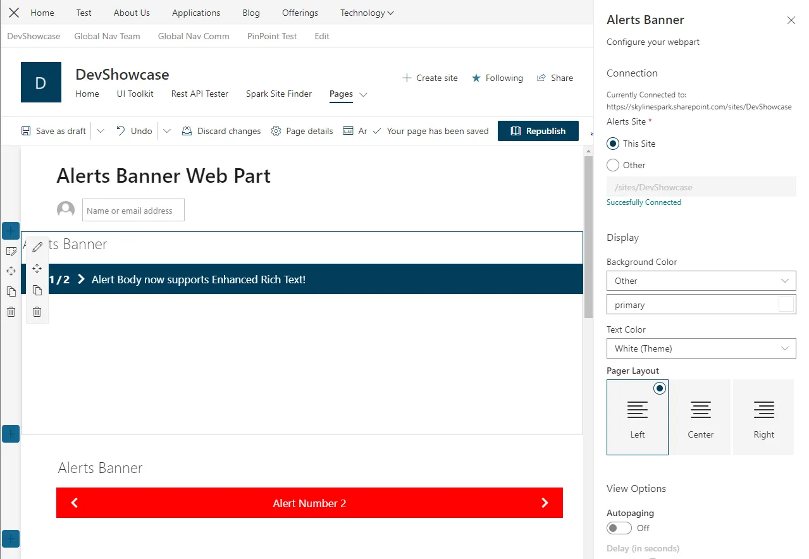Expand the Pages navigation chevron
This screenshot has height=559, width=809.
click(363, 94)
